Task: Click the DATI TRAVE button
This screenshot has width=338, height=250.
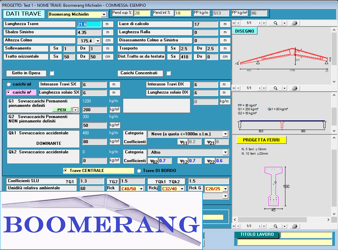Action: [24, 14]
